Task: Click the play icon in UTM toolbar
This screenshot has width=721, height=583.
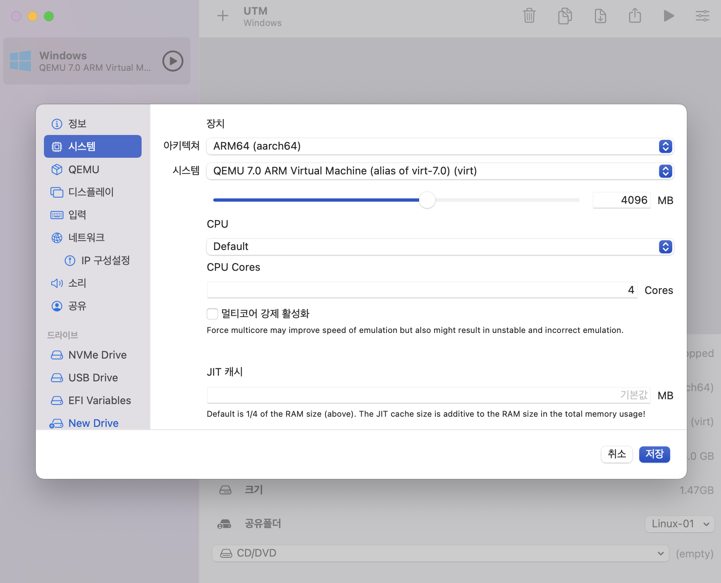Action: pos(669,16)
